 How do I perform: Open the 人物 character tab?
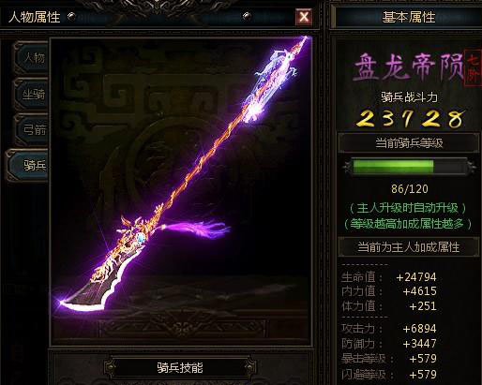pos(32,57)
